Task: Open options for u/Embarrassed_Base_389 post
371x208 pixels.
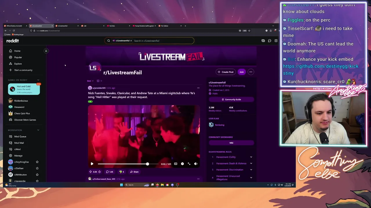Action: [x=198, y=179]
